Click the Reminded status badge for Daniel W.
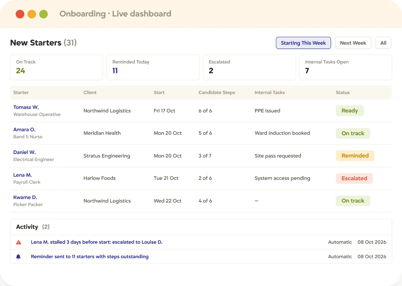 click(x=355, y=156)
